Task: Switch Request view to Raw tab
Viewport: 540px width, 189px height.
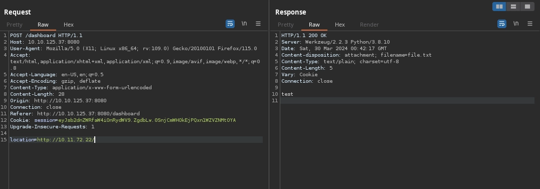Action: pyautogui.click(x=43, y=25)
